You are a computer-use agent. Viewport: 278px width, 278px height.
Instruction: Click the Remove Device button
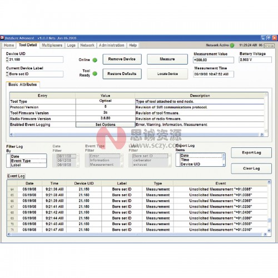tap(122, 59)
